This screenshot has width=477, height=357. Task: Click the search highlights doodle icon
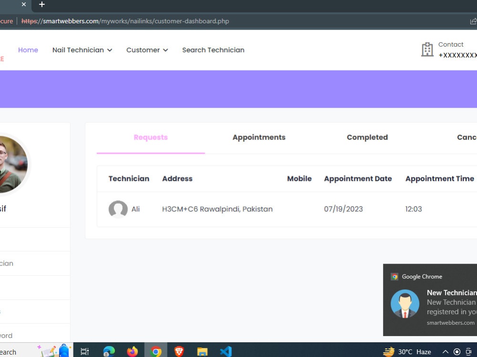click(x=54, y=351)
